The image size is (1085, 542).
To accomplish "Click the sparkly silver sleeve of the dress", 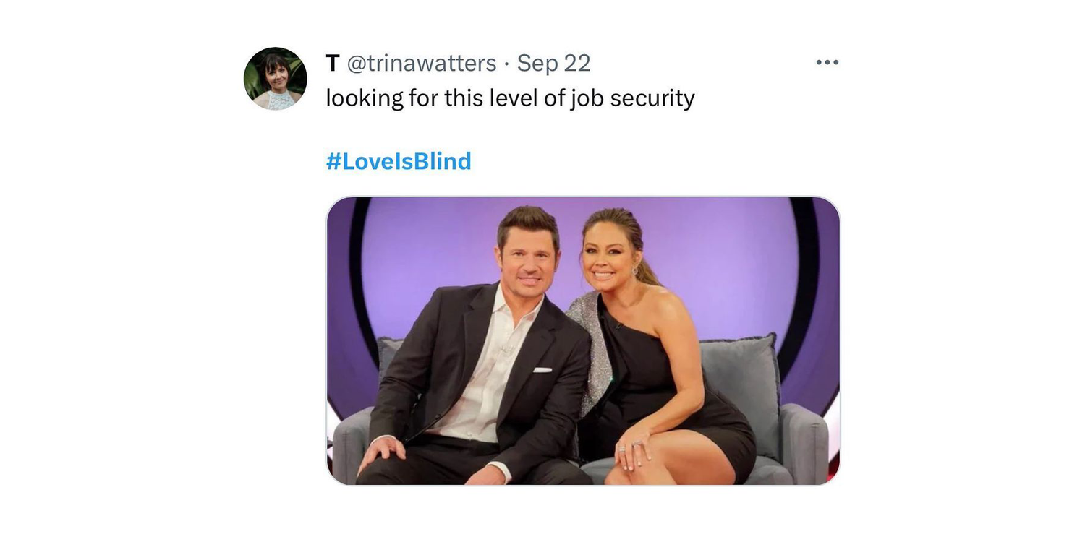I will click(x=590, y=347).
